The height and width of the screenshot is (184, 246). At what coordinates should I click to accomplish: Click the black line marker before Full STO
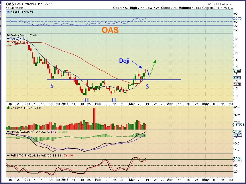coord(8,155)
